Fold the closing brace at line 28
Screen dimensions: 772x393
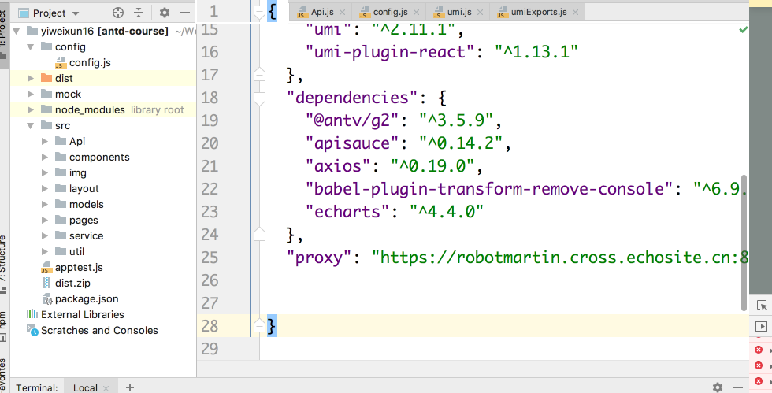(259, 325)
